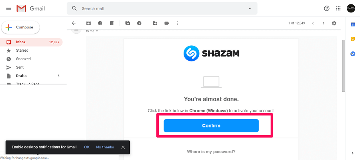Mark the email as unread
The image size is (360, 160).
[127, 23]
